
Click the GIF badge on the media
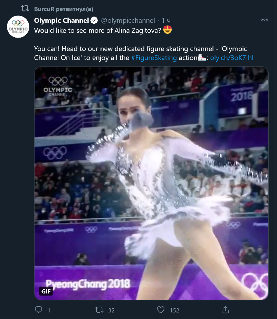46,291
